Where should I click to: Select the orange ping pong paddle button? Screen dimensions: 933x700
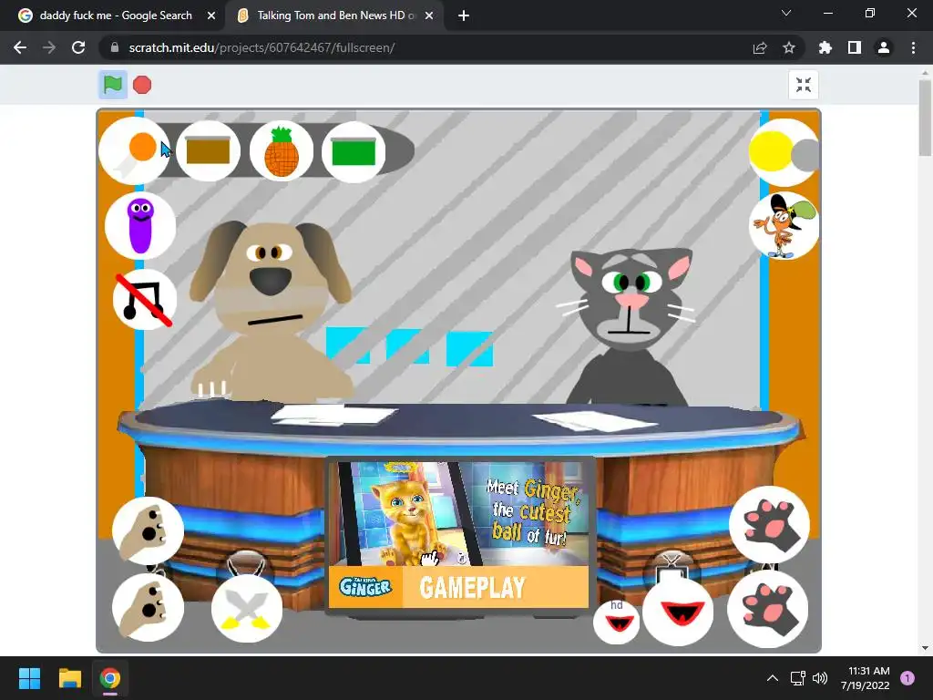click(x=134, y=151)
